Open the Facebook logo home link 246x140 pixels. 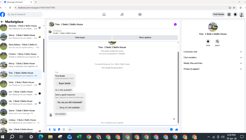3,14
